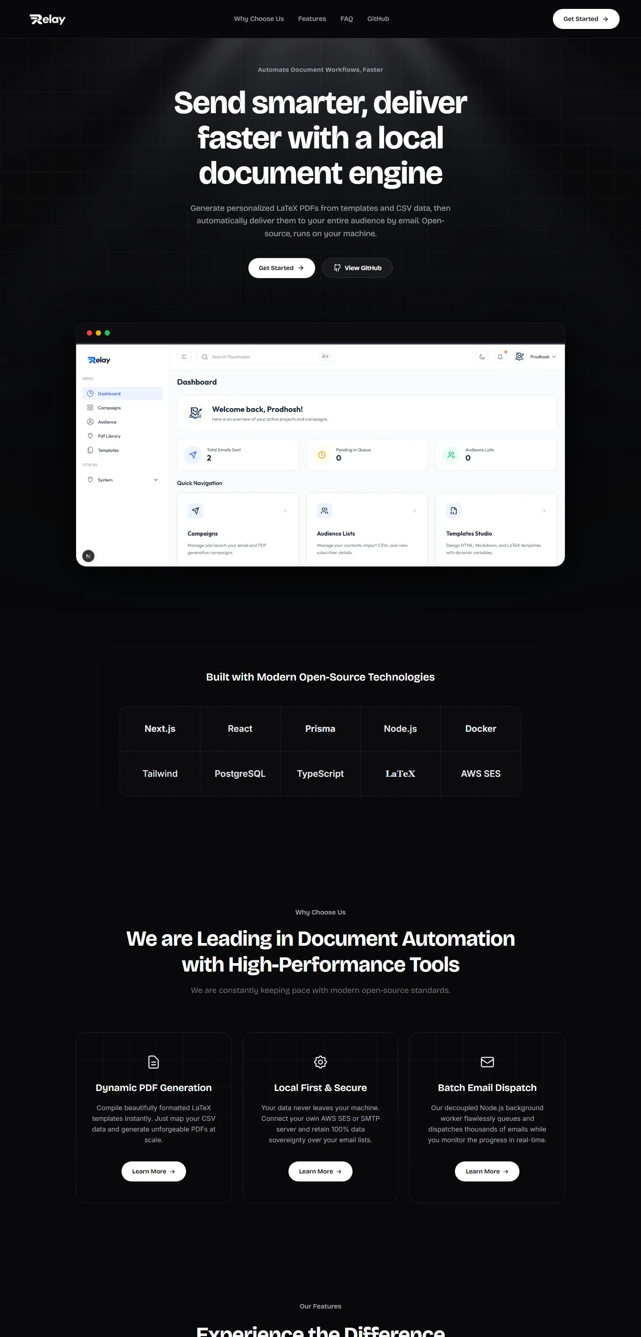The image size is (641, 1337).
Task: Click the PostgreSQL technology cell
Action: [240, 773]
